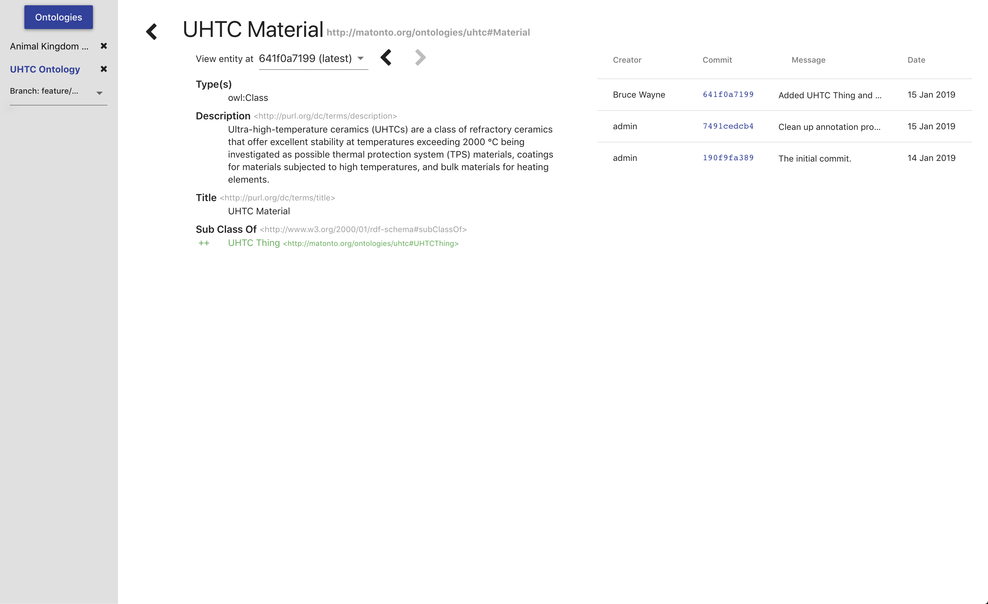Click the large back arrow beside UHTC Material

pos(152,31)
